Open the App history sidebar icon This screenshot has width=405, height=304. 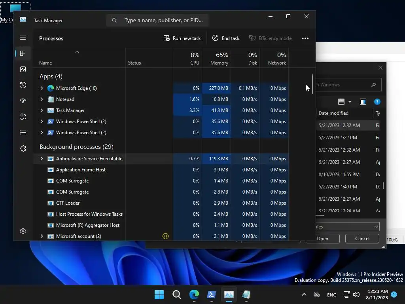tap(23, 85)
